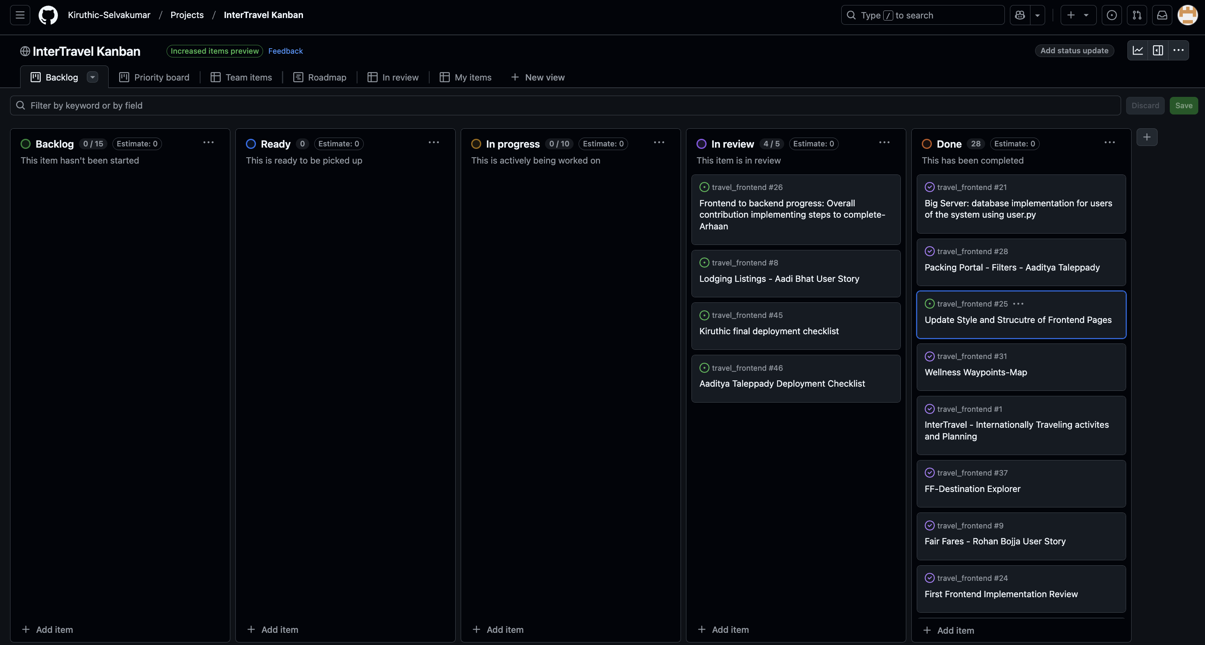Open the Backlog view options dropdown
The height and width of the screenshot is (645, 1205).
tap(92, 77)
